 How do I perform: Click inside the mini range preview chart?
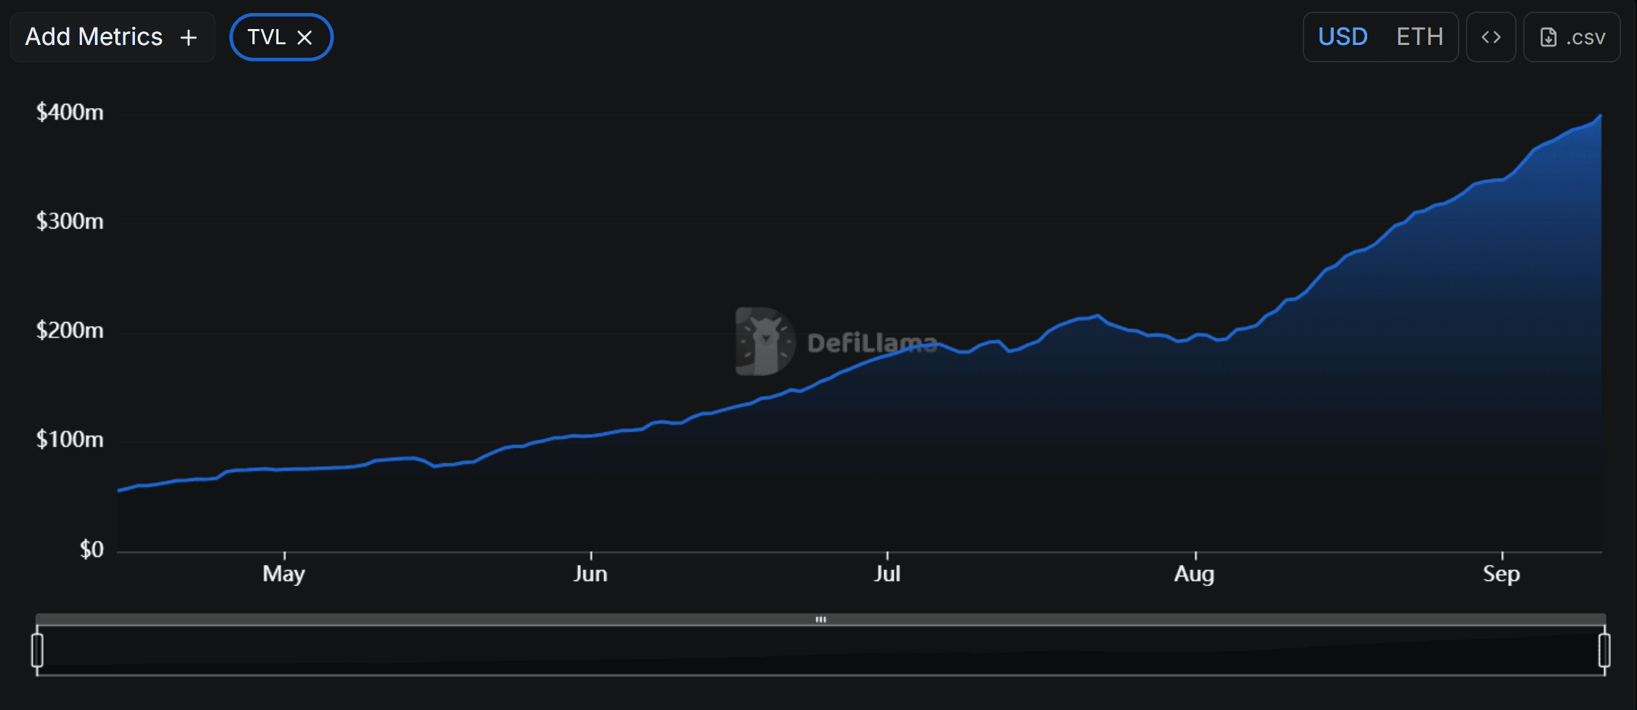(820, 651)
